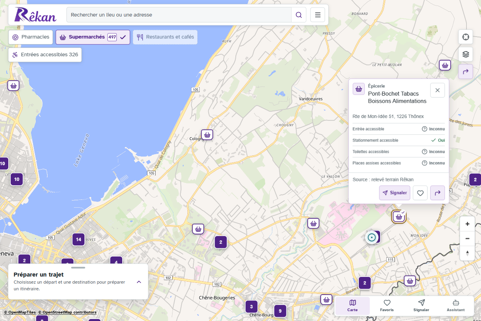Click the selected Pont-Bochet map marker
The image size is (481, 321).
[399, 217]
